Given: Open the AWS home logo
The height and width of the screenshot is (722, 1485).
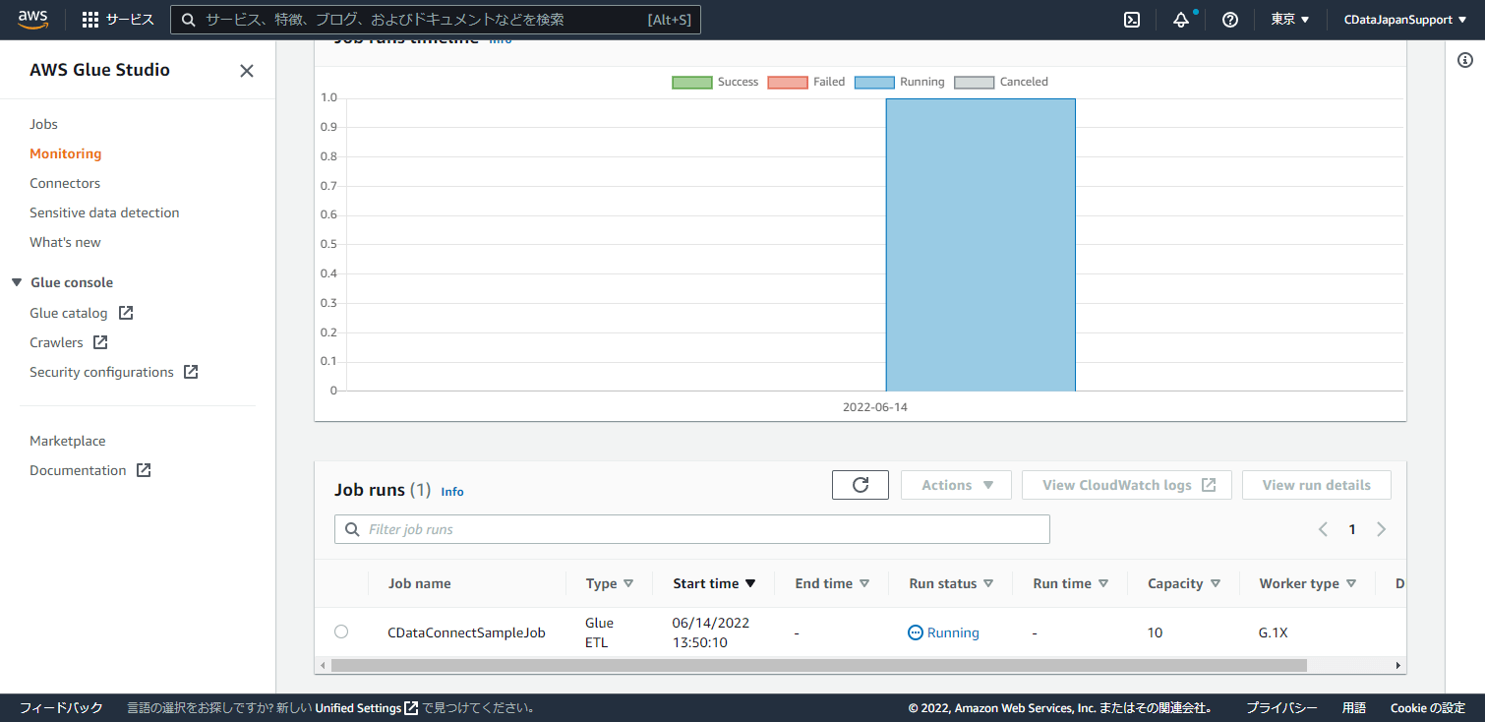Looking at the screenshot, I should pyautogui.click(x=32, y=20).
